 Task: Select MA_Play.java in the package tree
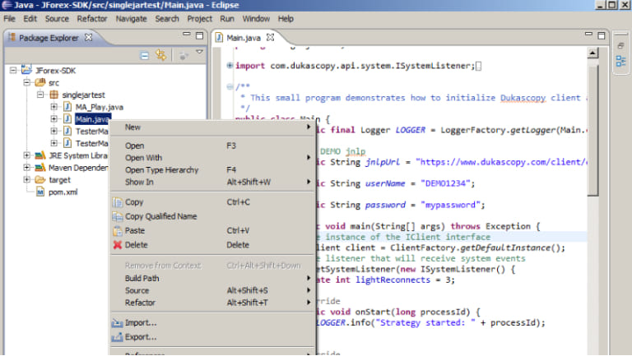(98, 107)
